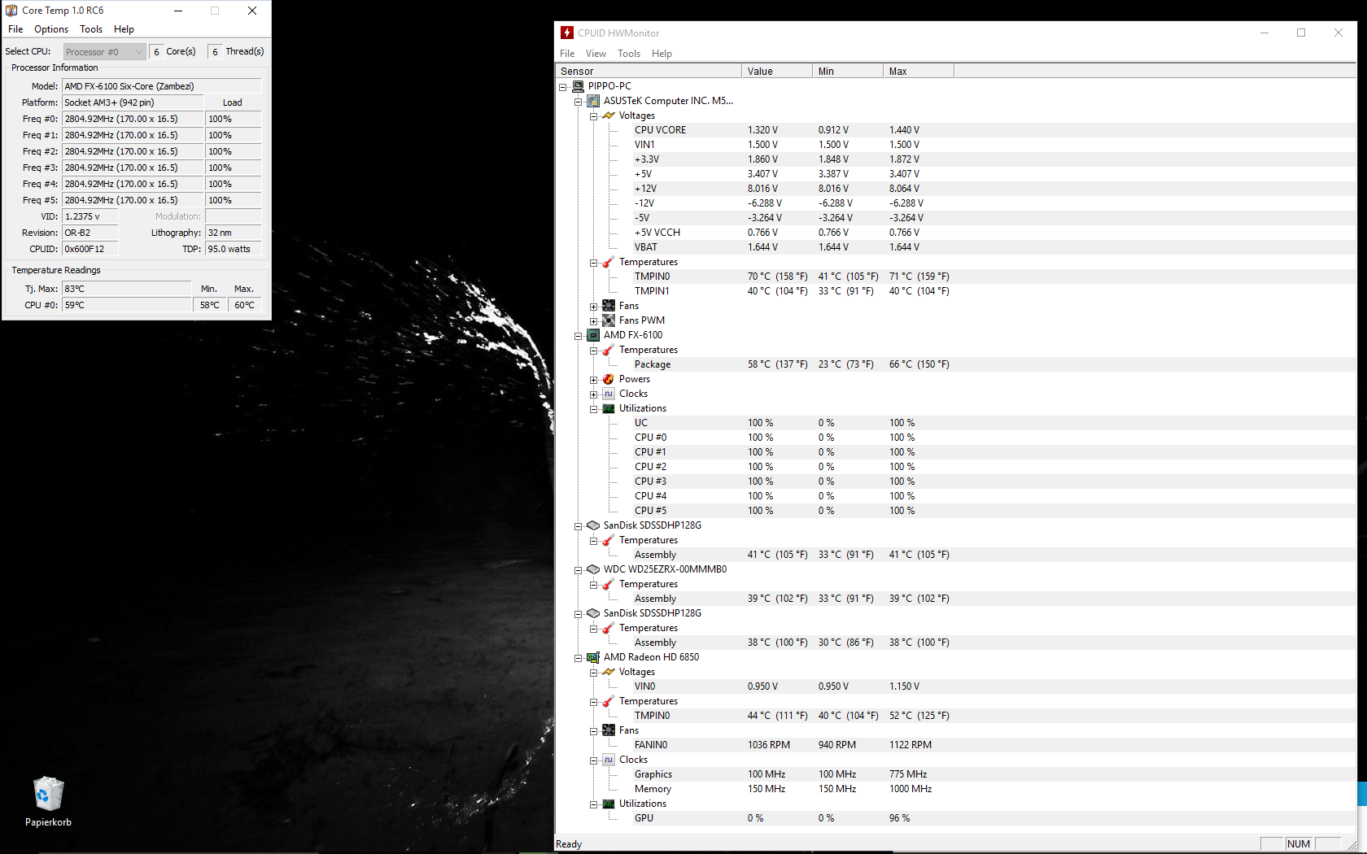This screenshot has height=854, width=1367.
Task: Click the Value column header
Action: [777, 71]
